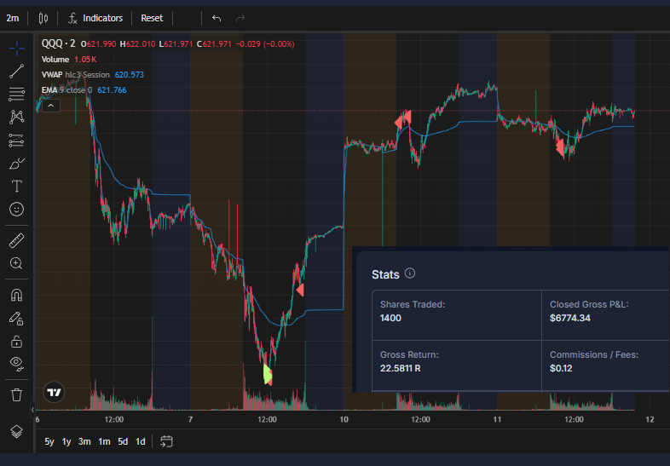Click the Closed Gross P&L value $6774.34
This screenshot has height=466, width=670.
tap(570, 319)
